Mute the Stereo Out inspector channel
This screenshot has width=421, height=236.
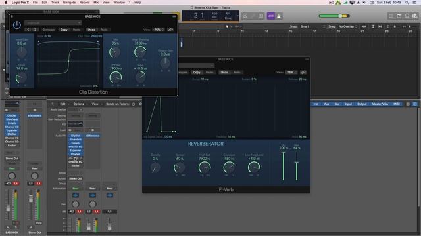(x=31, y=227)
